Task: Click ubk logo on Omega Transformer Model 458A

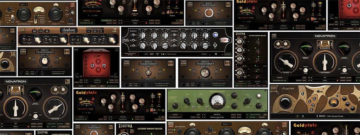Action: point(227,63)
